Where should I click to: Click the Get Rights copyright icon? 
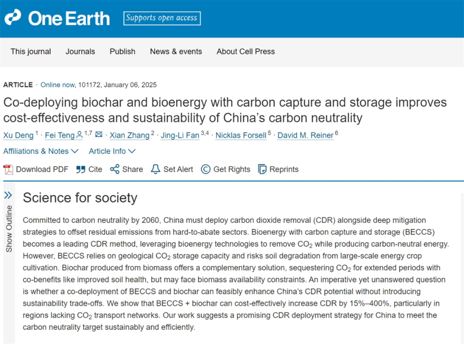(206, 169)
